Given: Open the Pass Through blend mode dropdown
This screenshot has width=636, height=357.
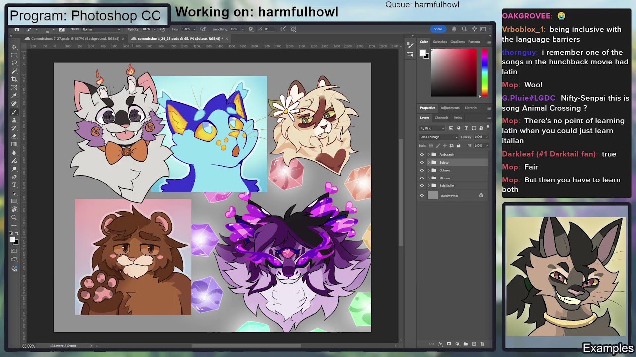Looking at the screenshot, I should tap(439, 137).
